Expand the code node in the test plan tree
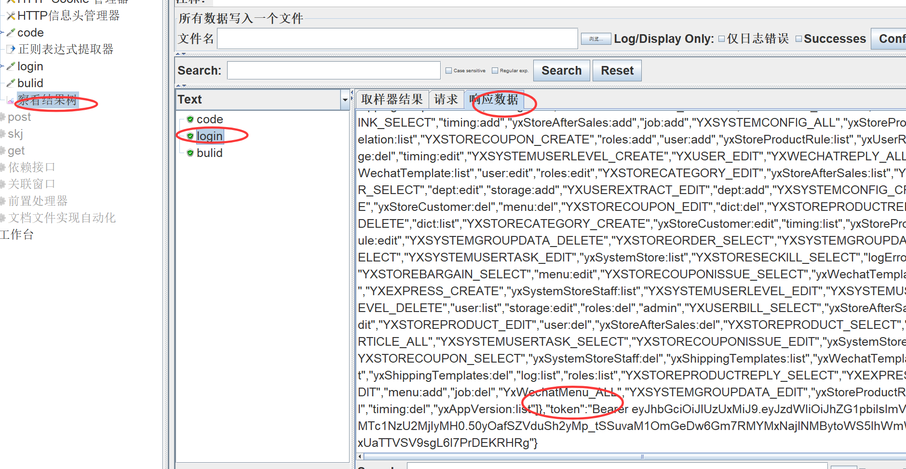This screenshot has height=469, width=906. 2,33
